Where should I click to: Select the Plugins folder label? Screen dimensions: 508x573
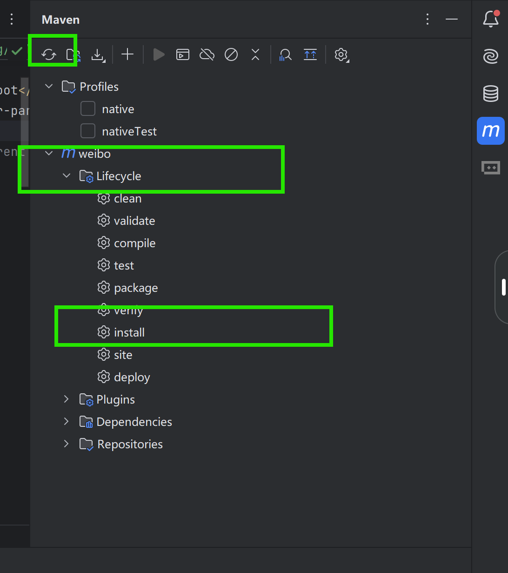tap(116, 399)
